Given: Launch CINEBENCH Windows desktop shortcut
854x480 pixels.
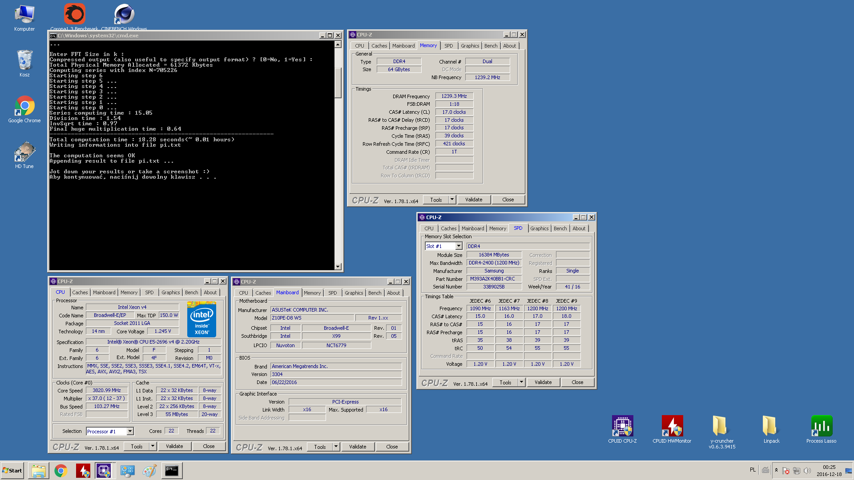Looking at the screenshot, I should 124,17.
